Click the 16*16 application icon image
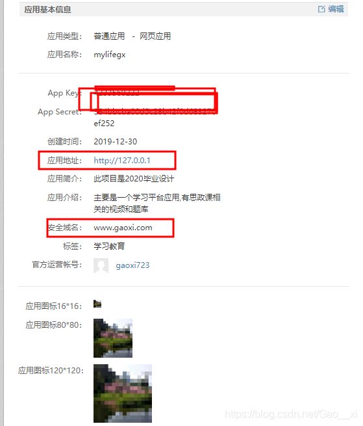 97,304
